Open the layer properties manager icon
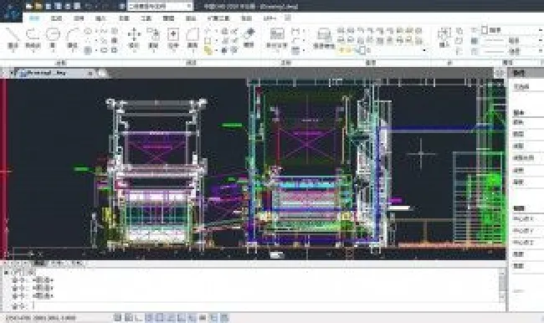 pyautogui.click(x=324, y=38)
